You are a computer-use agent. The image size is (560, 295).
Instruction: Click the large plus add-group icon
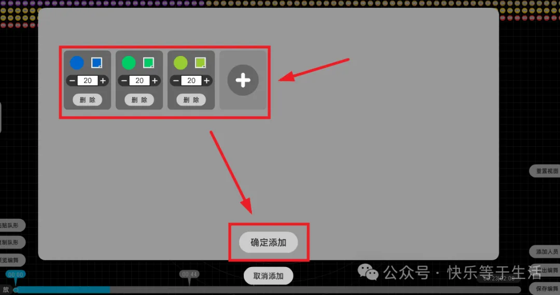[x=243, y=80]
